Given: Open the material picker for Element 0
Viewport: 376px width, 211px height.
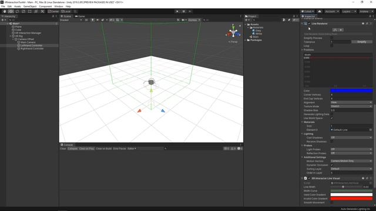Looking at the screenshot, I should coord(371,130).
